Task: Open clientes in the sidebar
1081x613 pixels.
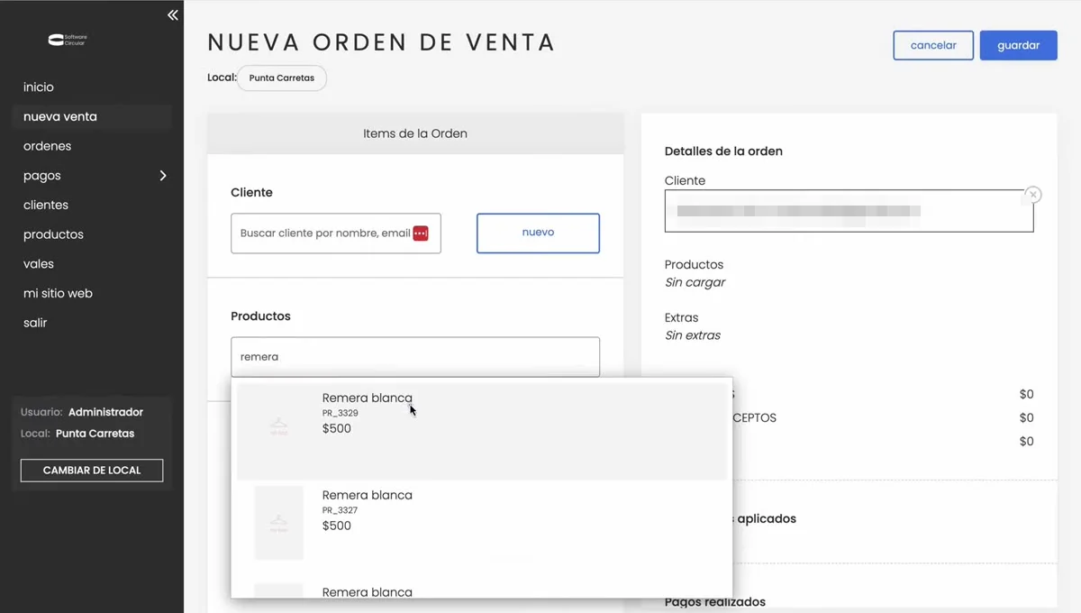Action: click(x=46, y=205)
